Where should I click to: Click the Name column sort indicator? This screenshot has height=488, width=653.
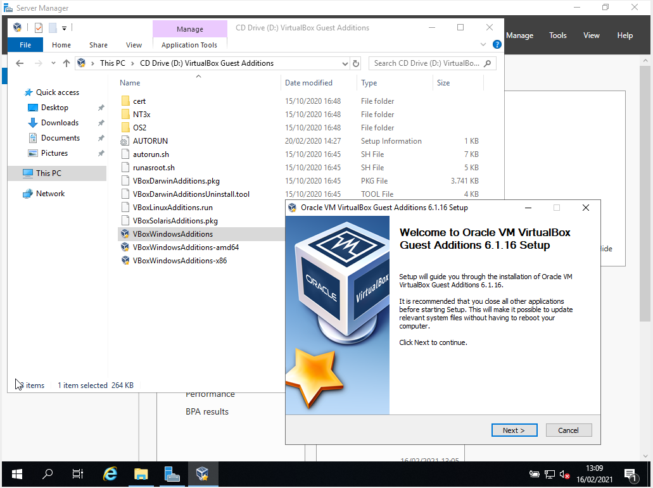click(198, 75)
